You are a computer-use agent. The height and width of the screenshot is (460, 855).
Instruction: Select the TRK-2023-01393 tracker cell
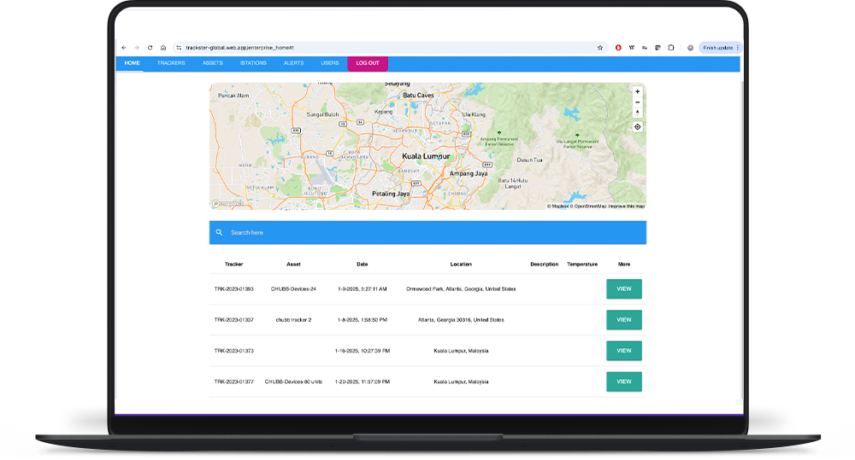[x=234, y=289]
